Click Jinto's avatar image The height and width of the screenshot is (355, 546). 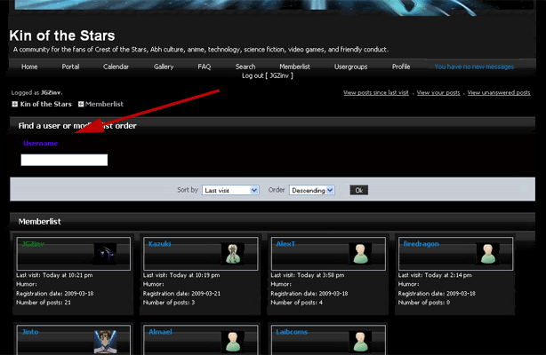(x=106, y=342)
